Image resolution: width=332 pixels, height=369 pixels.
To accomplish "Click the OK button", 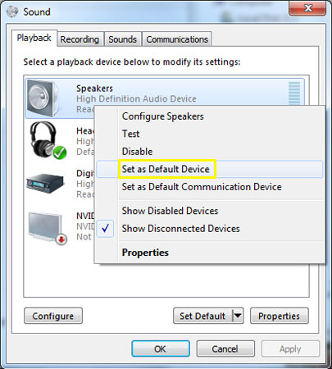I will pyautogui.click(x=161, y=348).
